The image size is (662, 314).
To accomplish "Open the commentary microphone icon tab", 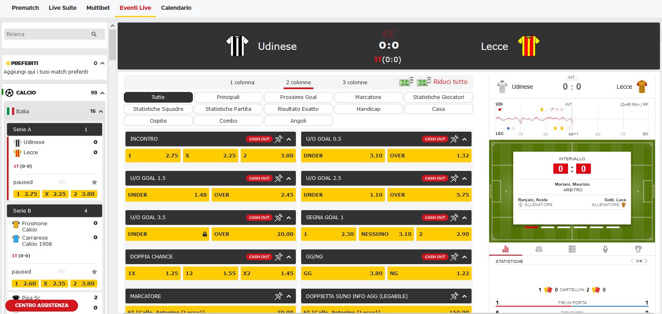I will click(605, 249).
